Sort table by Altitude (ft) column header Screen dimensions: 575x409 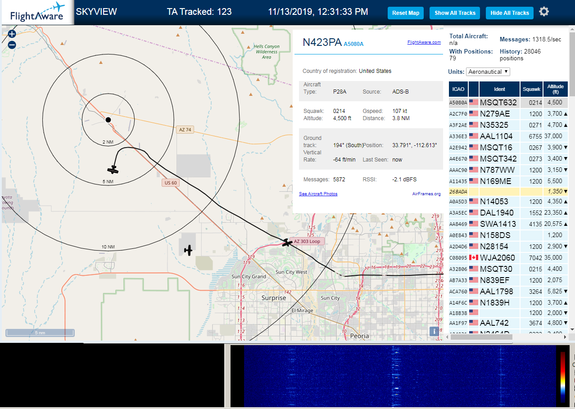click(x=556, y=89)
